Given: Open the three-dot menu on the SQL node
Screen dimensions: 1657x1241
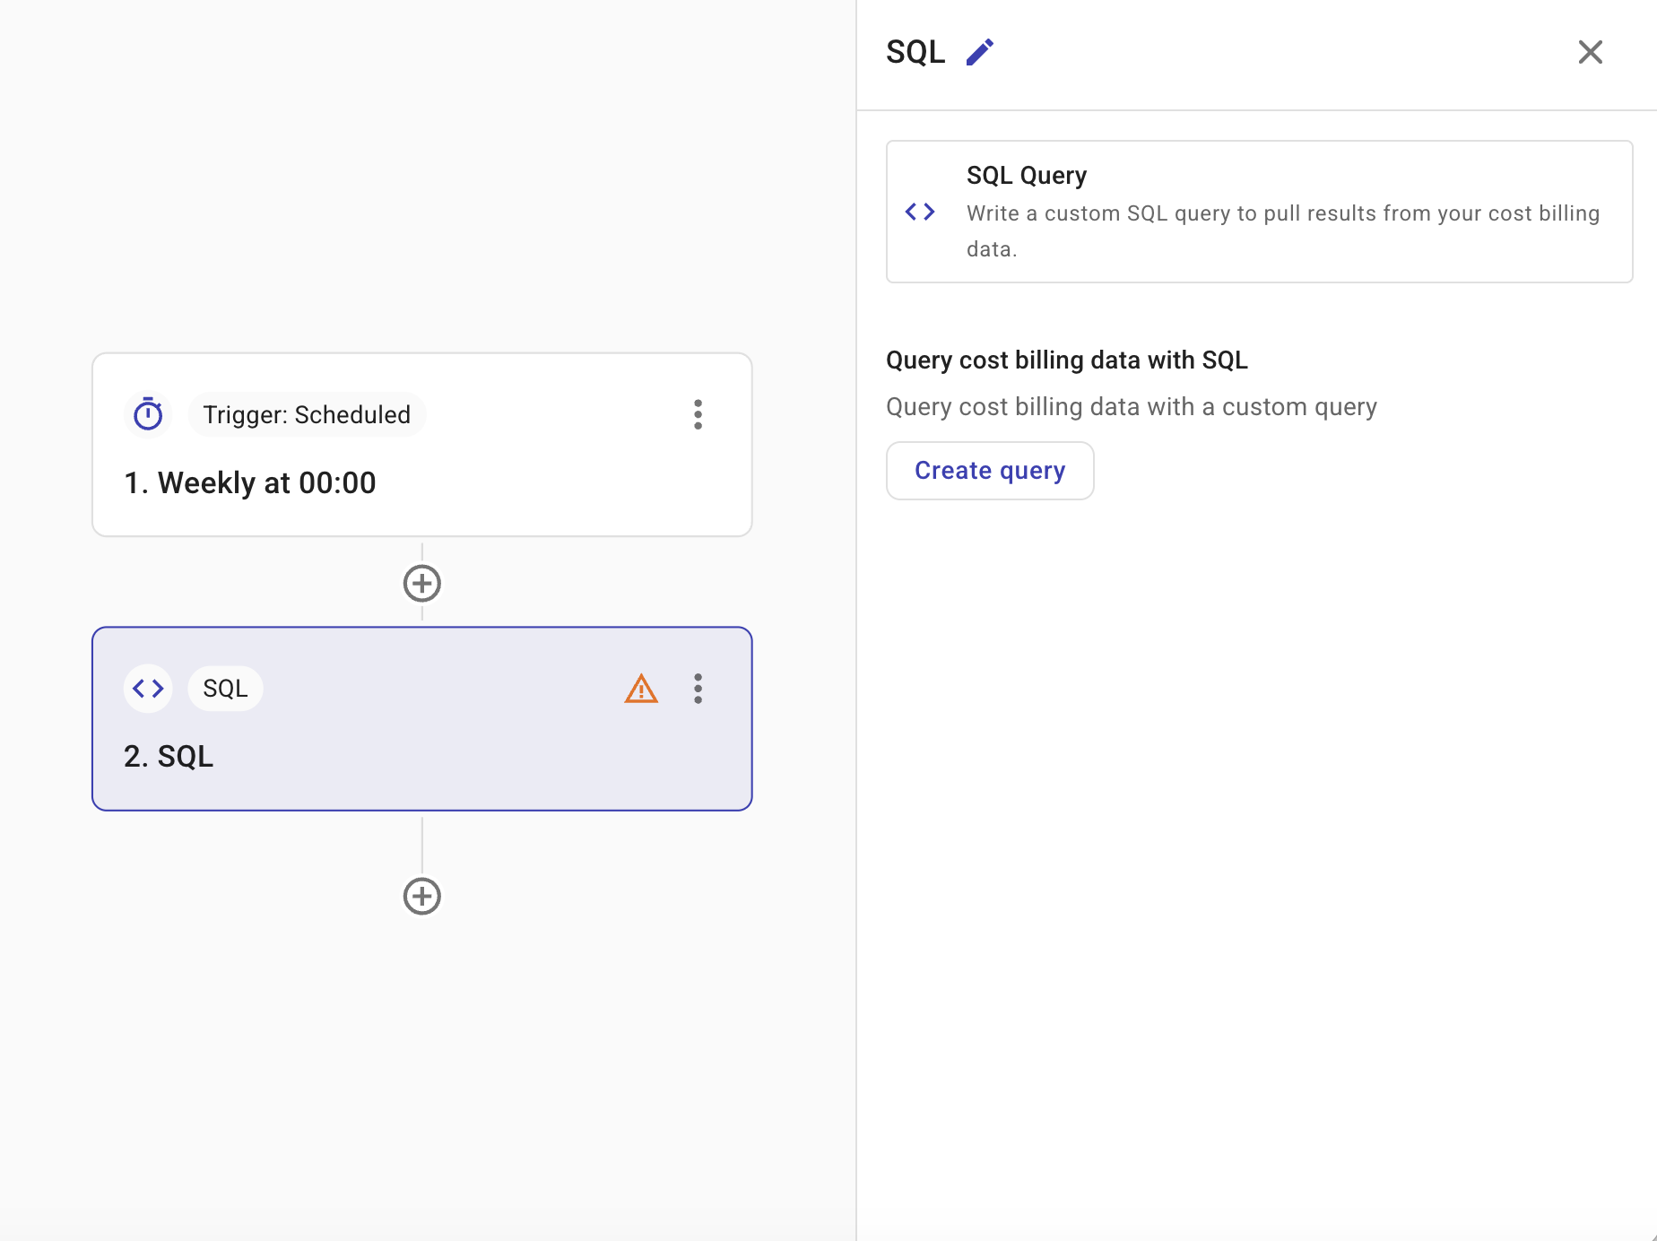Looking at the screenshot, I should pyautogui.click(x=698, y=689).
